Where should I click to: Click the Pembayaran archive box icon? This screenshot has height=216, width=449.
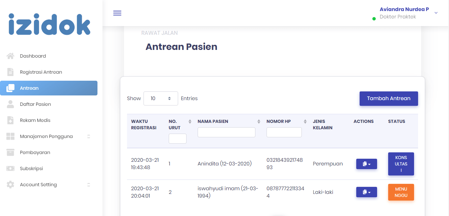pos(10,152)
